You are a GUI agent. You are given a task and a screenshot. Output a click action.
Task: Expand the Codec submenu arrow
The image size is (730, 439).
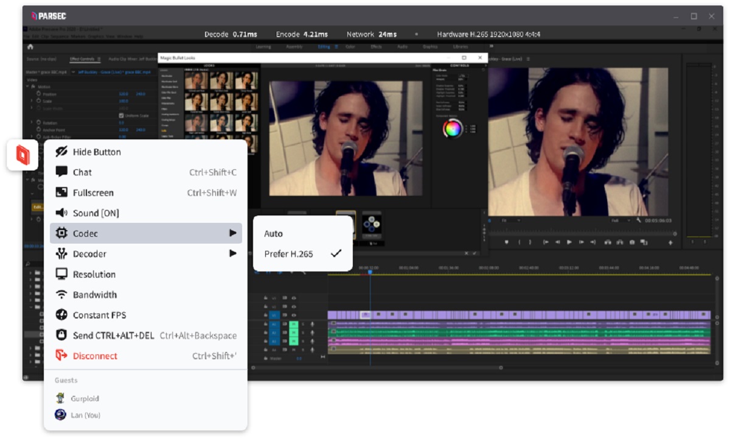coord(232,233)
